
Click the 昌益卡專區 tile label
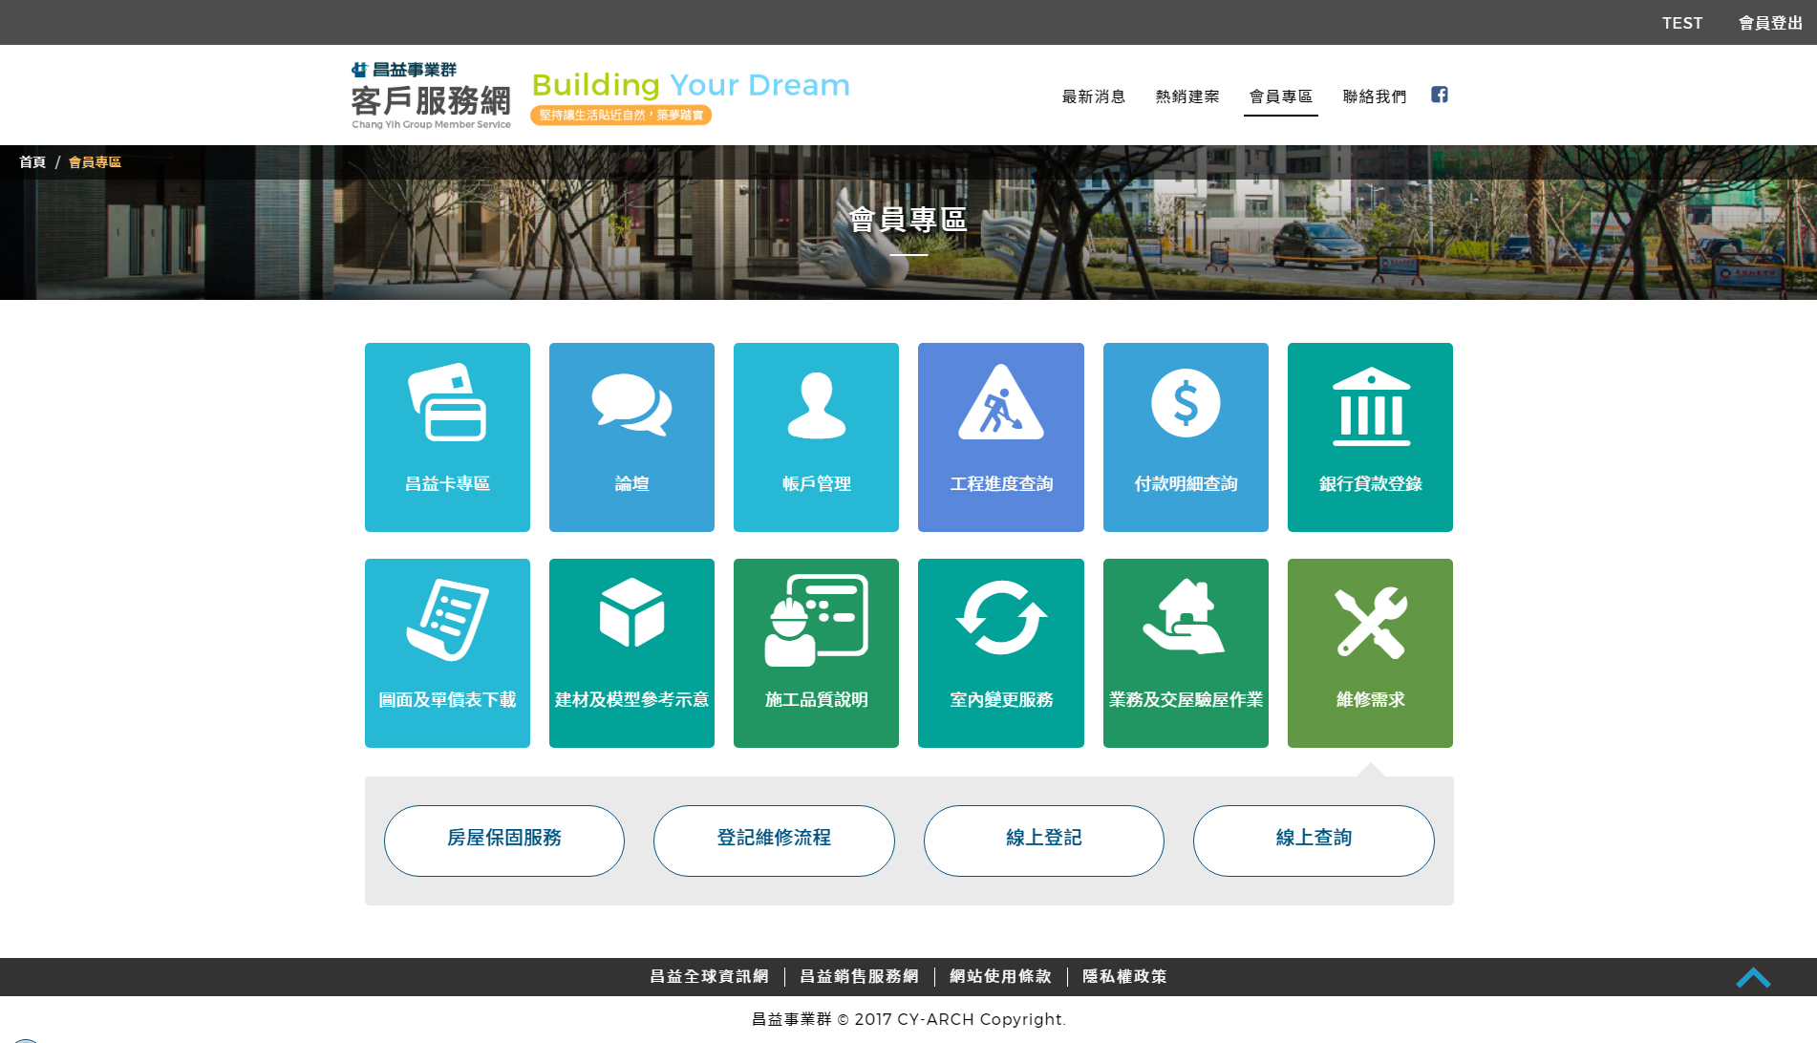click(447, 484)
